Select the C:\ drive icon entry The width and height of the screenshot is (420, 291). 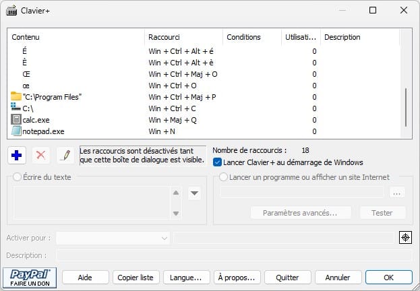[16, 108]
